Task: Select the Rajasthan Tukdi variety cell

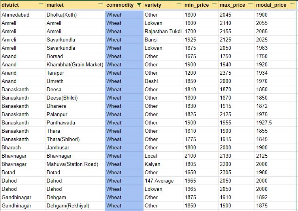Action: (163, 31)
